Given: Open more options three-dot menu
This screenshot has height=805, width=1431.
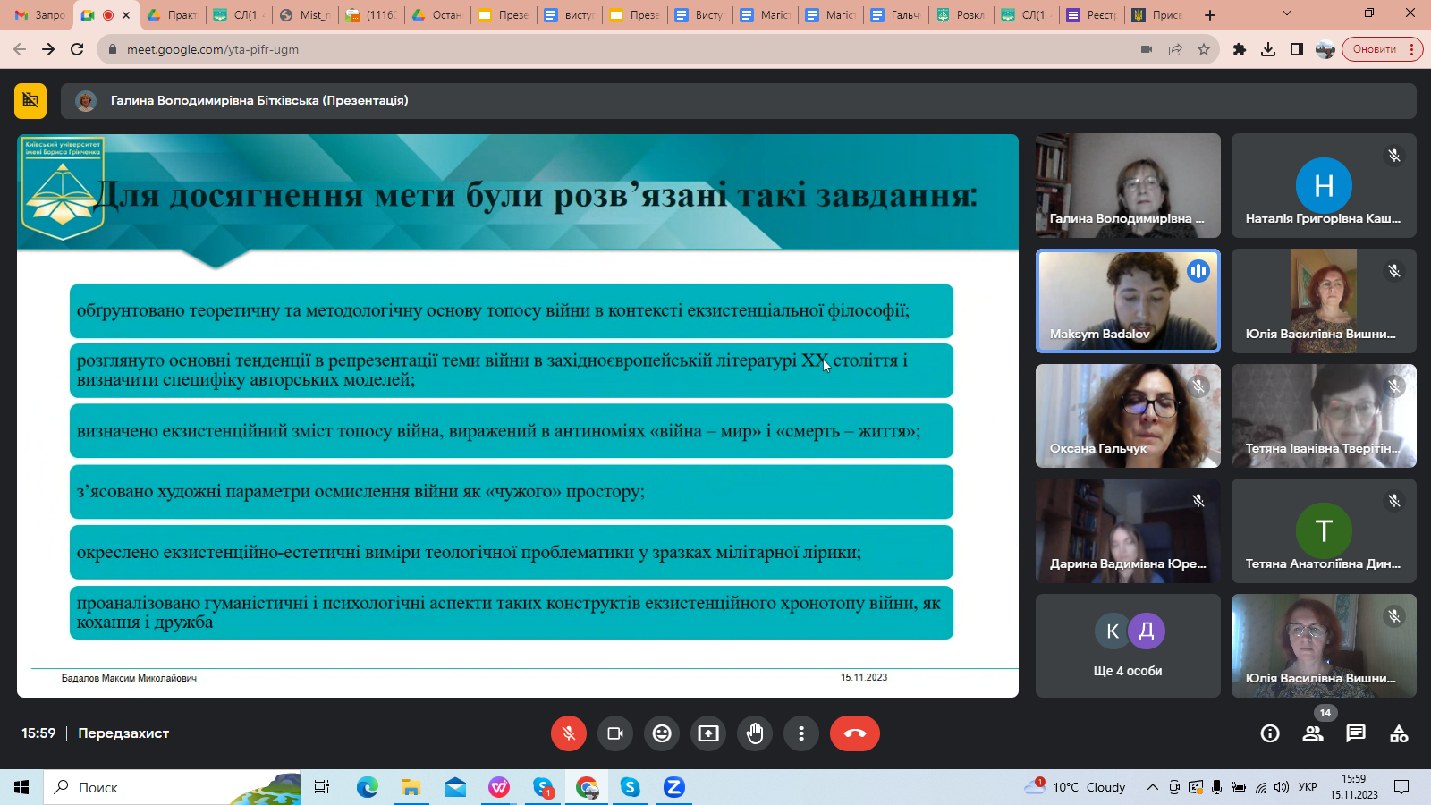Looking at the screenshot, I should click(801, 733).
